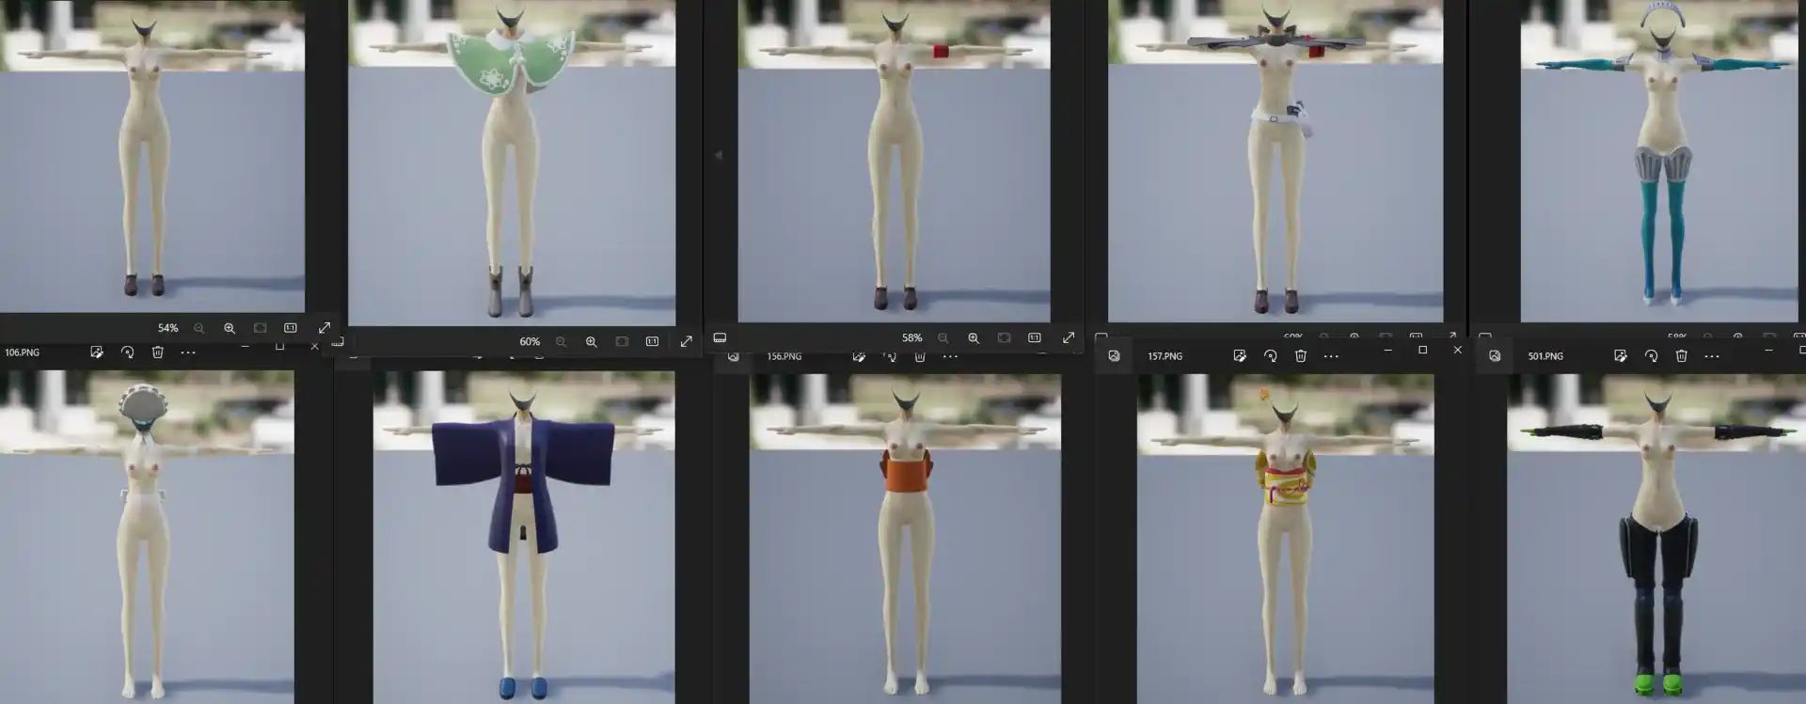Viewport: 1806px width, 704px height.
Task: Rotate the 501.PNG image
Action: coord(1651,356)
